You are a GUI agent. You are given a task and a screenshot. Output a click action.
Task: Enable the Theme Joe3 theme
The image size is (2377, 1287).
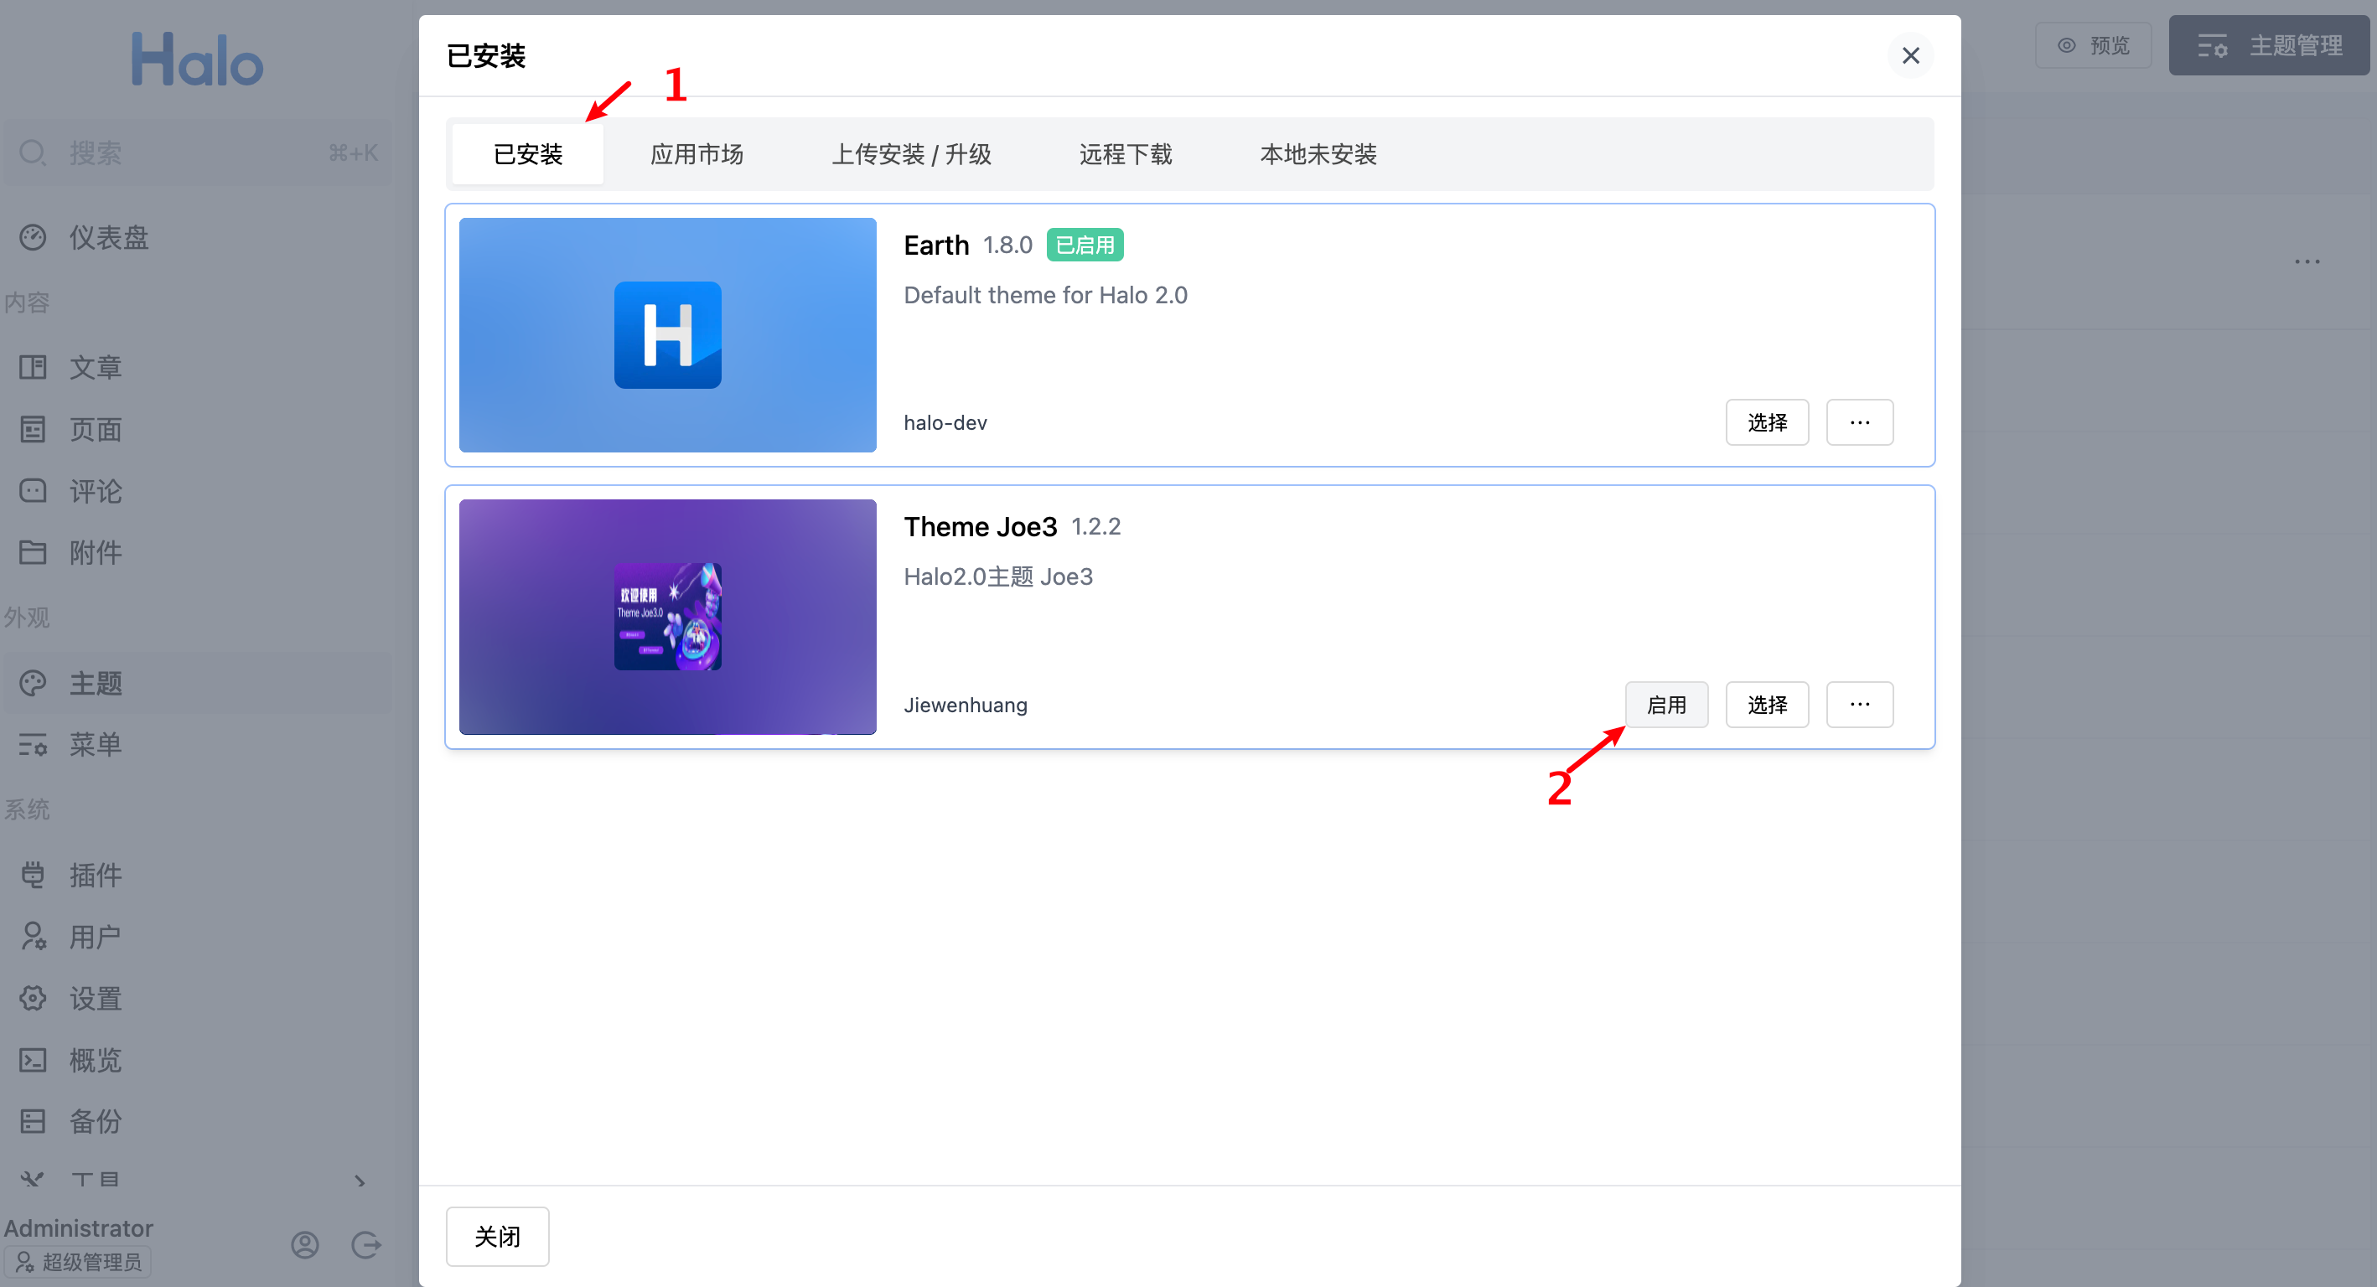pos(1665,705)
